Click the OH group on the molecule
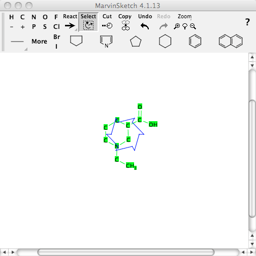 tap(153, 125)
